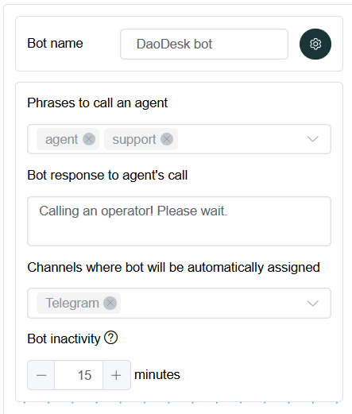Viewport: 352px width, 414px height.
Task: Open bot settings via gear icon
Action: (315, 44)
